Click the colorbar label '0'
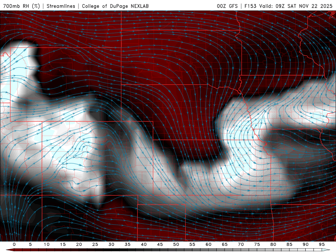Image resolution: width=336 pixels, height=252 pixels. point(14,244)
